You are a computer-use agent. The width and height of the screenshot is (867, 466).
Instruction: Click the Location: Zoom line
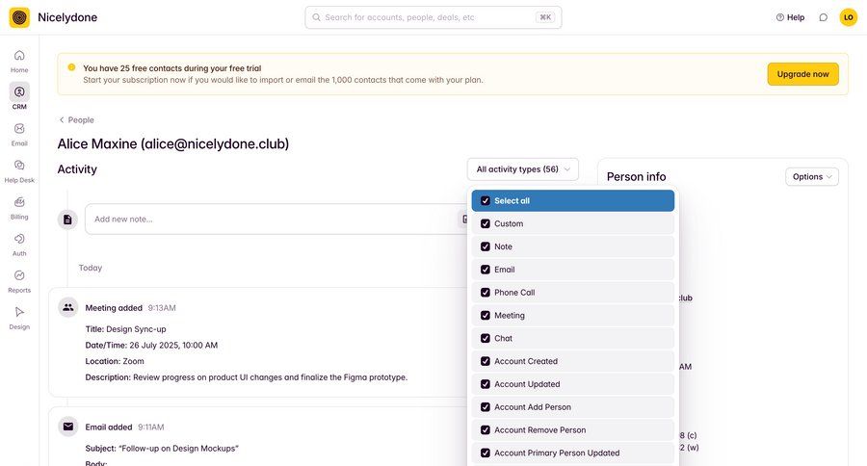click(x=115, y=361)
